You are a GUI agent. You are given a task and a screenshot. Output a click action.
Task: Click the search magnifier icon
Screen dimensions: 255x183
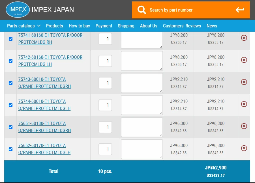click(x=142, y=10)
